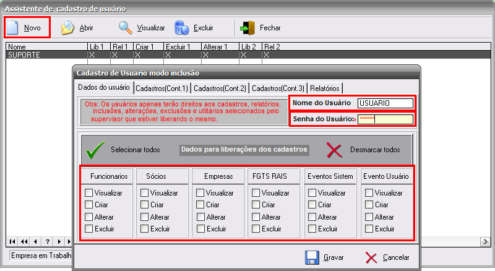The height and width of the screenshot is (271, 495).
Task: Click the Nome column header
Action: click(47, 47)
